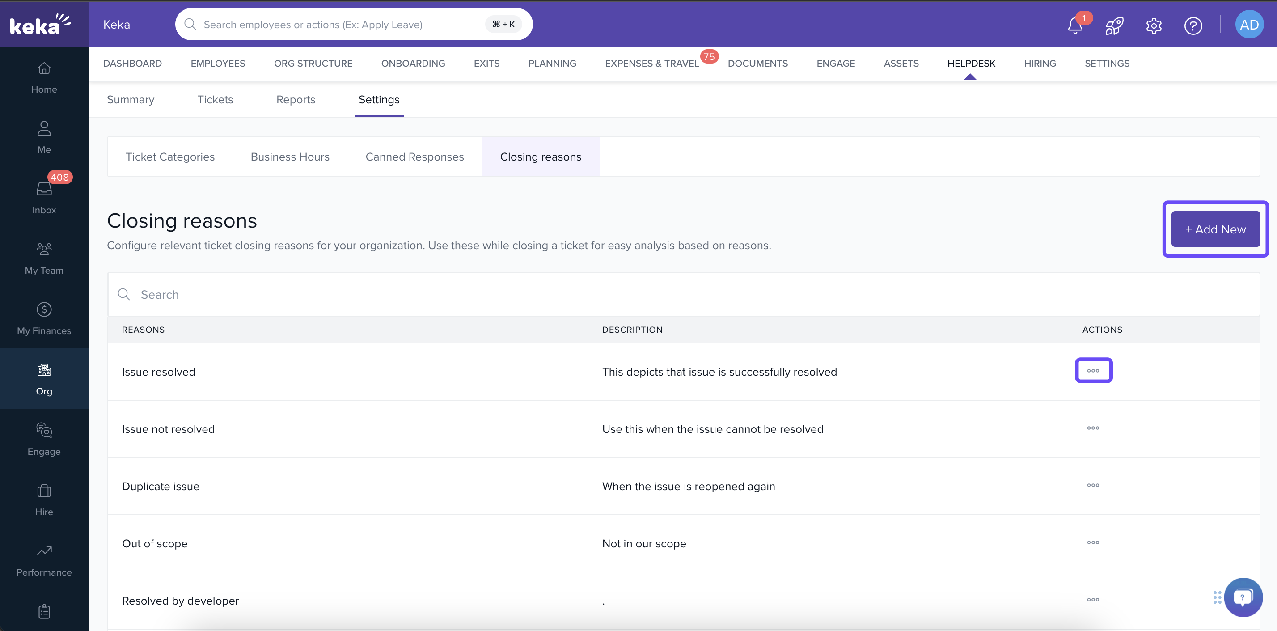Open actions menu for Issue resolved
This screenshot has height=631, width=1277.
1093,370
